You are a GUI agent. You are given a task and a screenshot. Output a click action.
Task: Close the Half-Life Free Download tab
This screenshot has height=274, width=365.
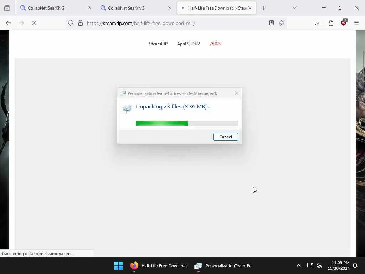[250, 8]
